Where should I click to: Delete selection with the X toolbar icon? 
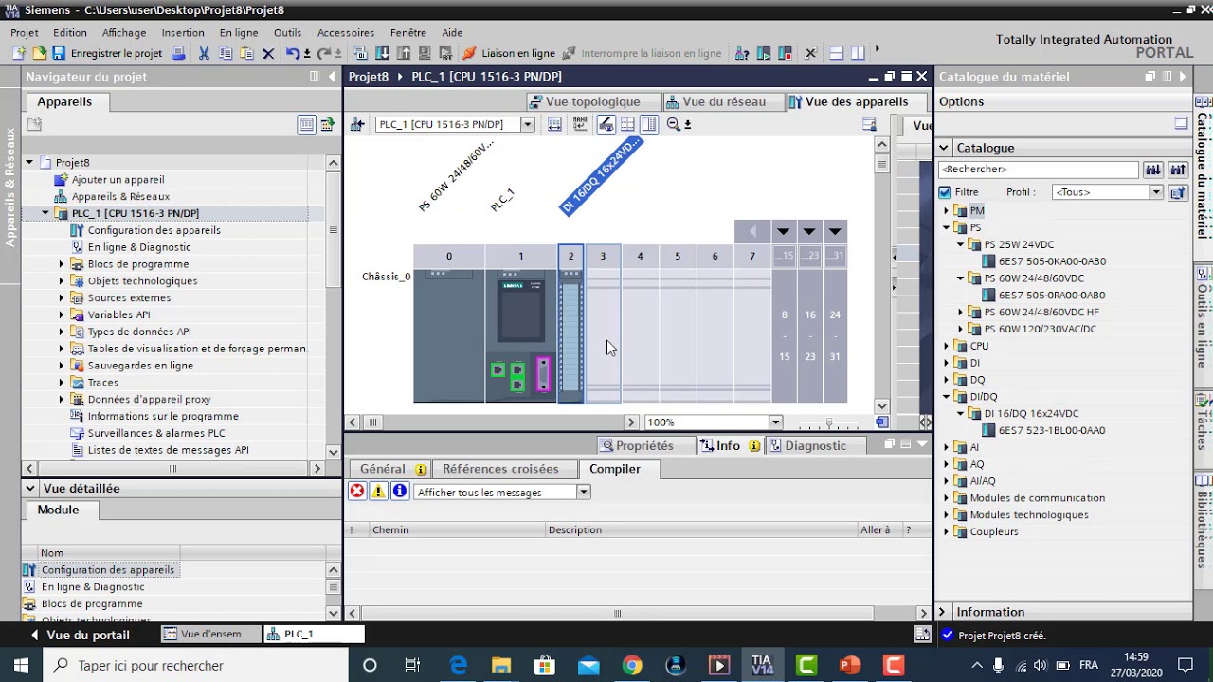pyautogui.click(x=268, y=54)
